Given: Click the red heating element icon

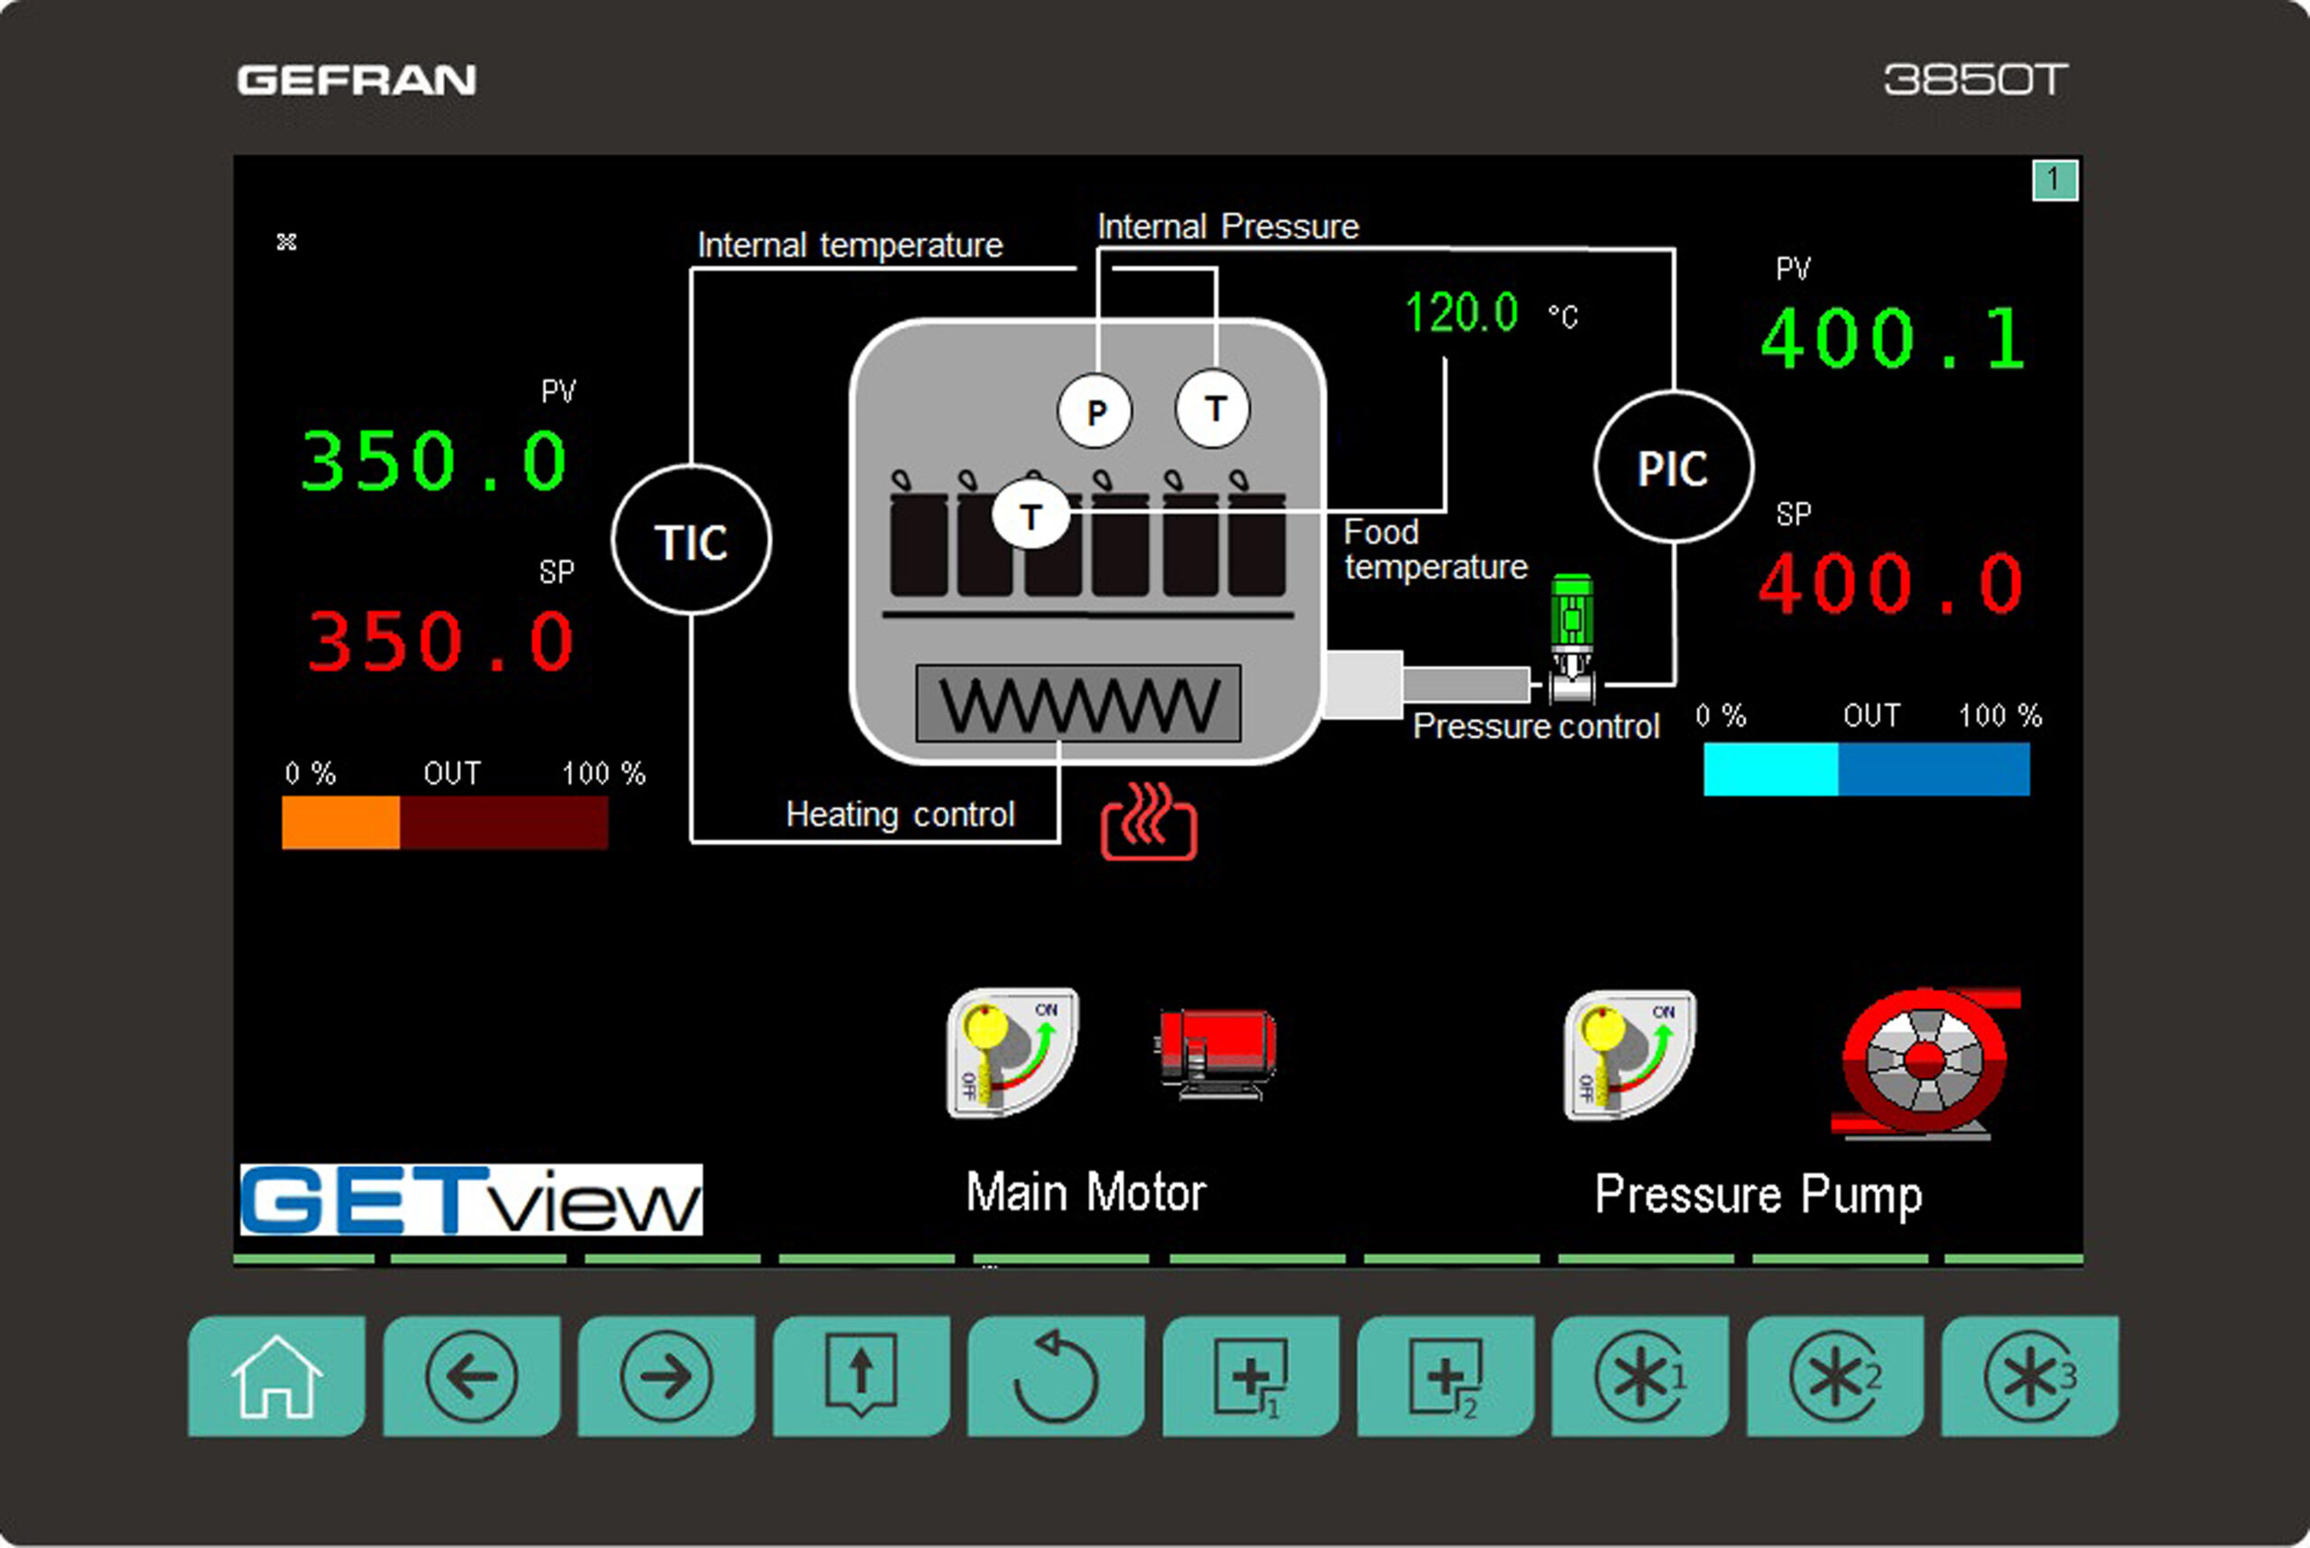Looking at the screenshot, I should pos(1149,822).
